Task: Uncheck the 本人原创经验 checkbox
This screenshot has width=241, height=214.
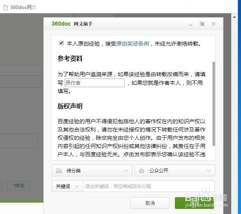Action: coord(61,43)
